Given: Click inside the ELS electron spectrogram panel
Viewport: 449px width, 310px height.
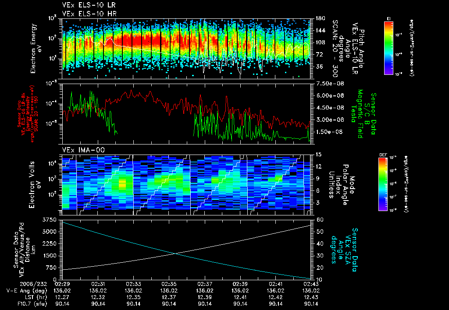Looking at the screenshot, I should (x=186, y=48).
